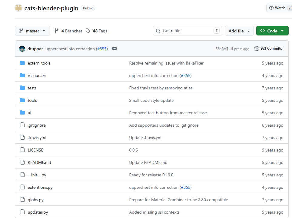Screen dimensions: 292x220
Task: Open the globs.py file name
Action: (35, 200)
